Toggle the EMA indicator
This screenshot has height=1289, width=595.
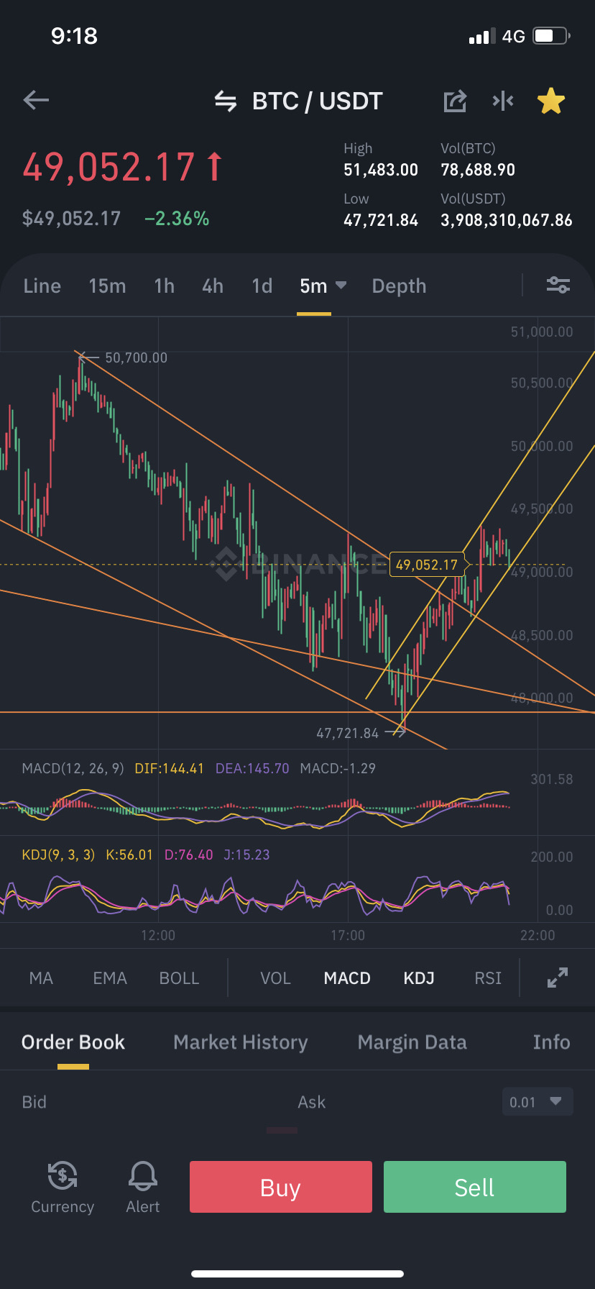coord(110,978)
